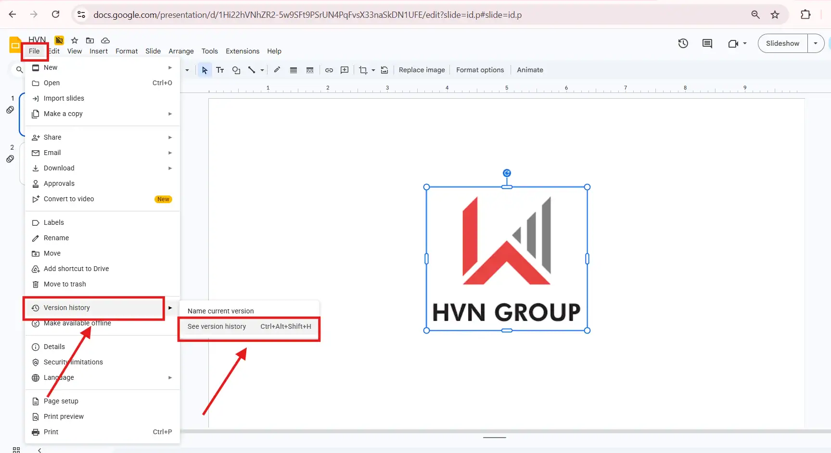The image size is (831, 453).
Task: Open the comment history panel
Action: click(707, 43)
